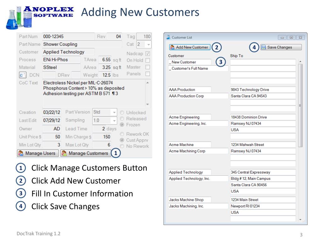Click the AAA Production Corp field

[x=198, y=96]
